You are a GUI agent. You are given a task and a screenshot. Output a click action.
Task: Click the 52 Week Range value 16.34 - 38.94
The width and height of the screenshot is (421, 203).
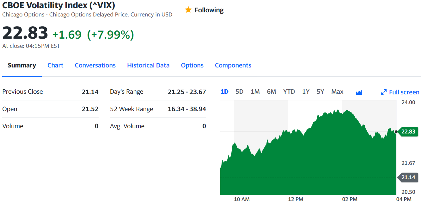point(187,109)
